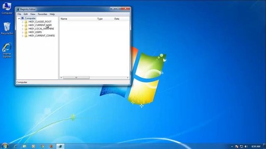Click the network tray icon
The width and height of the screenshot is (266, 149).
point(241,147)
